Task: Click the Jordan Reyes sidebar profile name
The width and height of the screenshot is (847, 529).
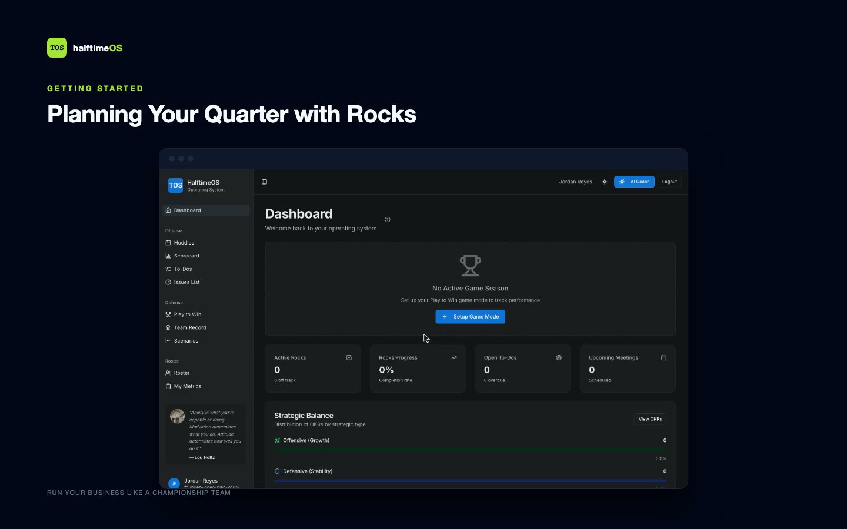Action: click(201, 481)
